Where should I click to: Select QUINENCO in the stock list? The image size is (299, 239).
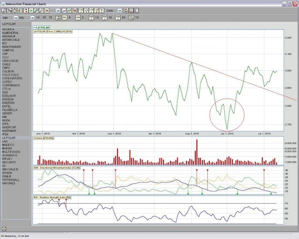tap(9, 155)
